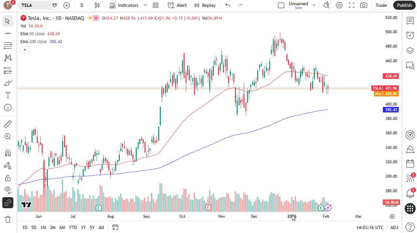Open the calendar panel on right sidebar
The image size is (417, 233).
click(x=410, y=164)
